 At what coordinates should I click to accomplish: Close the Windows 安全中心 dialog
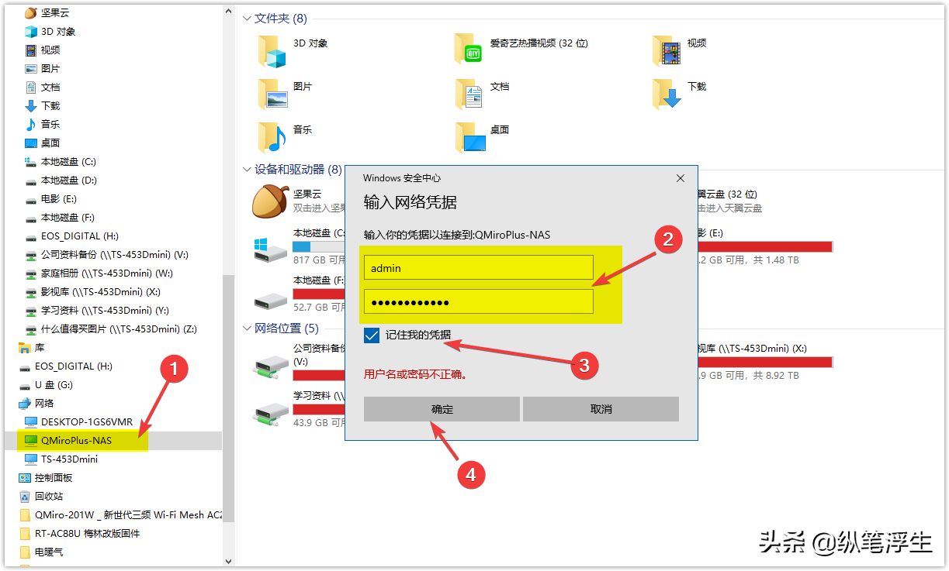click(681, 178)
